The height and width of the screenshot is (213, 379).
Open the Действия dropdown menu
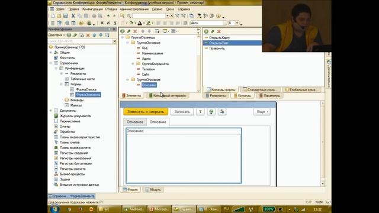pyautogui.click(x=56, y=35)
